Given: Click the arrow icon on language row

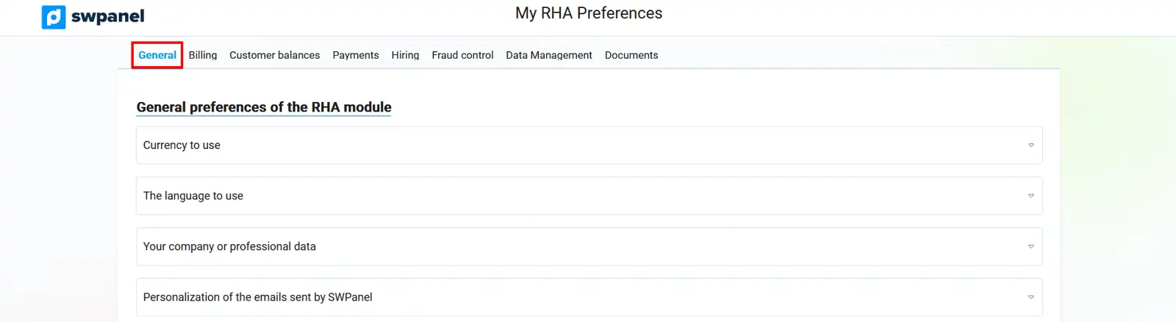Looking at the screenshot, I should [1030, 196].
